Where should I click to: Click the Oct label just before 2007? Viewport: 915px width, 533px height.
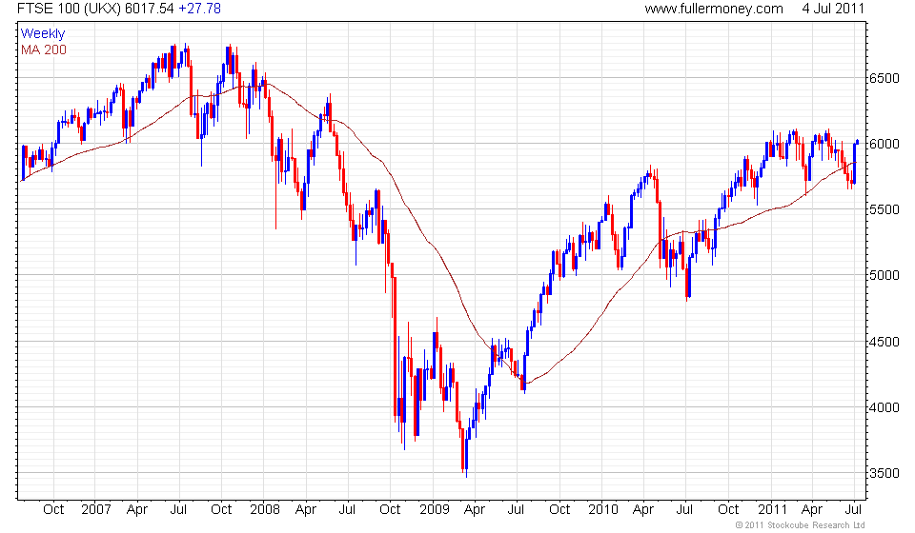click(x=53, y=510)
